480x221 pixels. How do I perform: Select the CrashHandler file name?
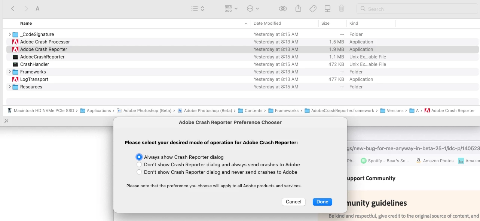pos(34,64)
